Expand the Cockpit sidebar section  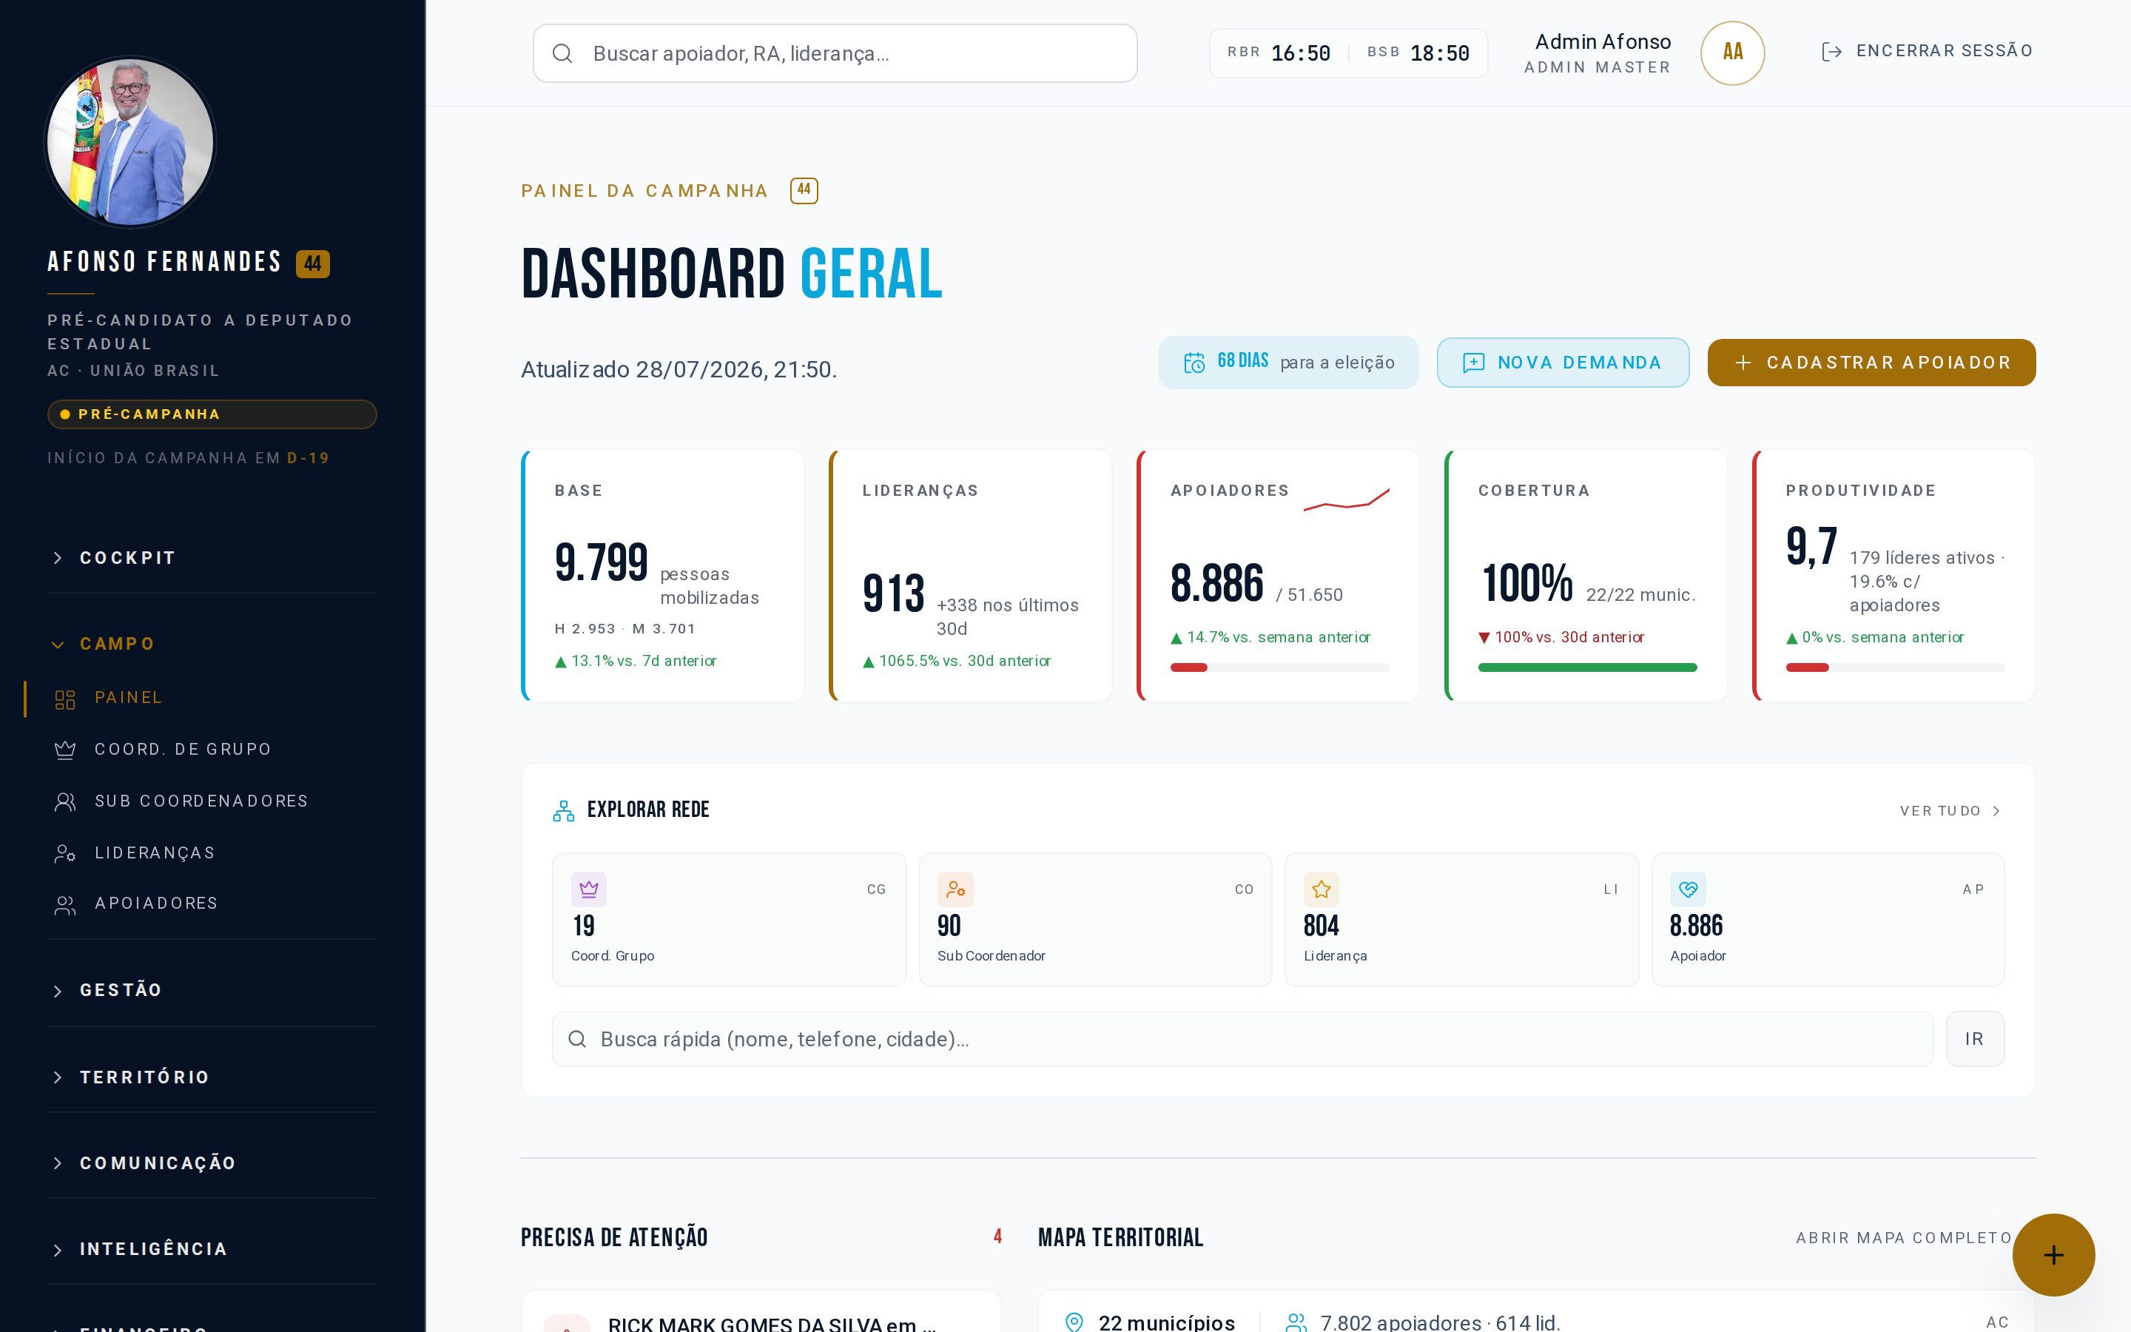[x=212, y=559]
